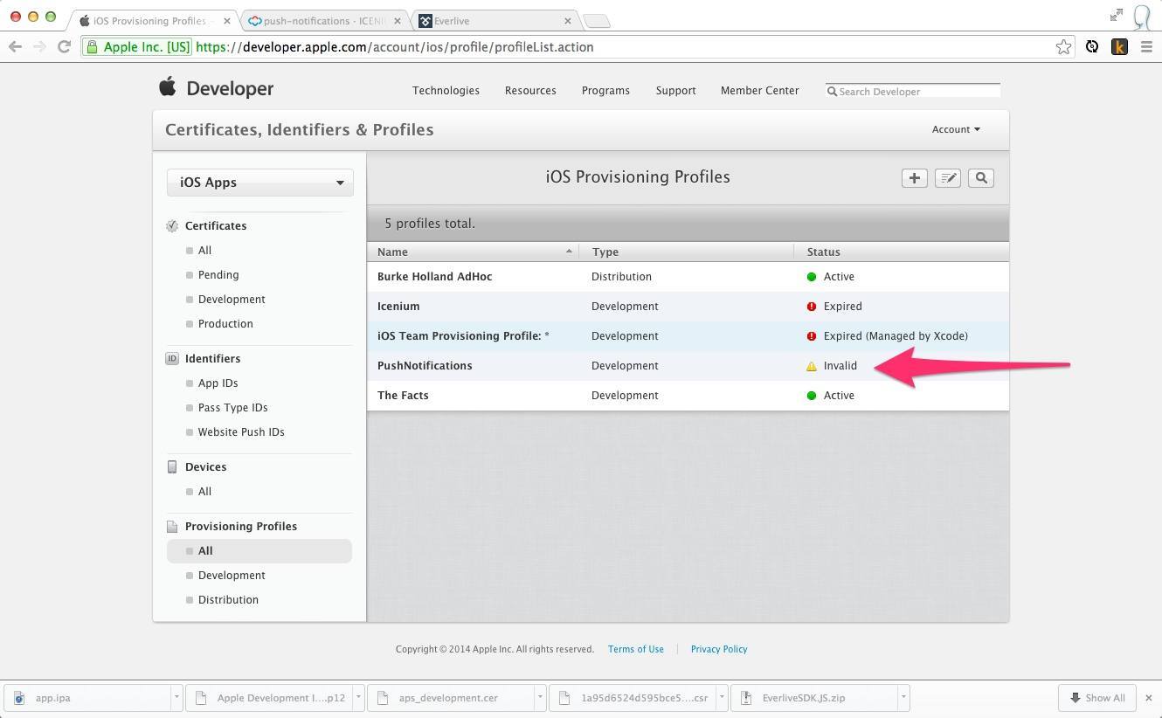
Task: Open the Chrome hamburger menu
Action: point(1146,47)
